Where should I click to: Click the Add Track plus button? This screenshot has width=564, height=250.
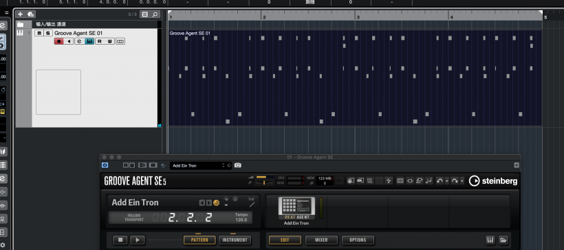[20, 14]
